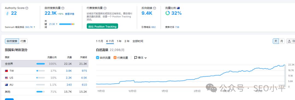This screenshot has width=295, height=100.
Task: Click the TW traffic share bar
Action: tap(41, 71)
